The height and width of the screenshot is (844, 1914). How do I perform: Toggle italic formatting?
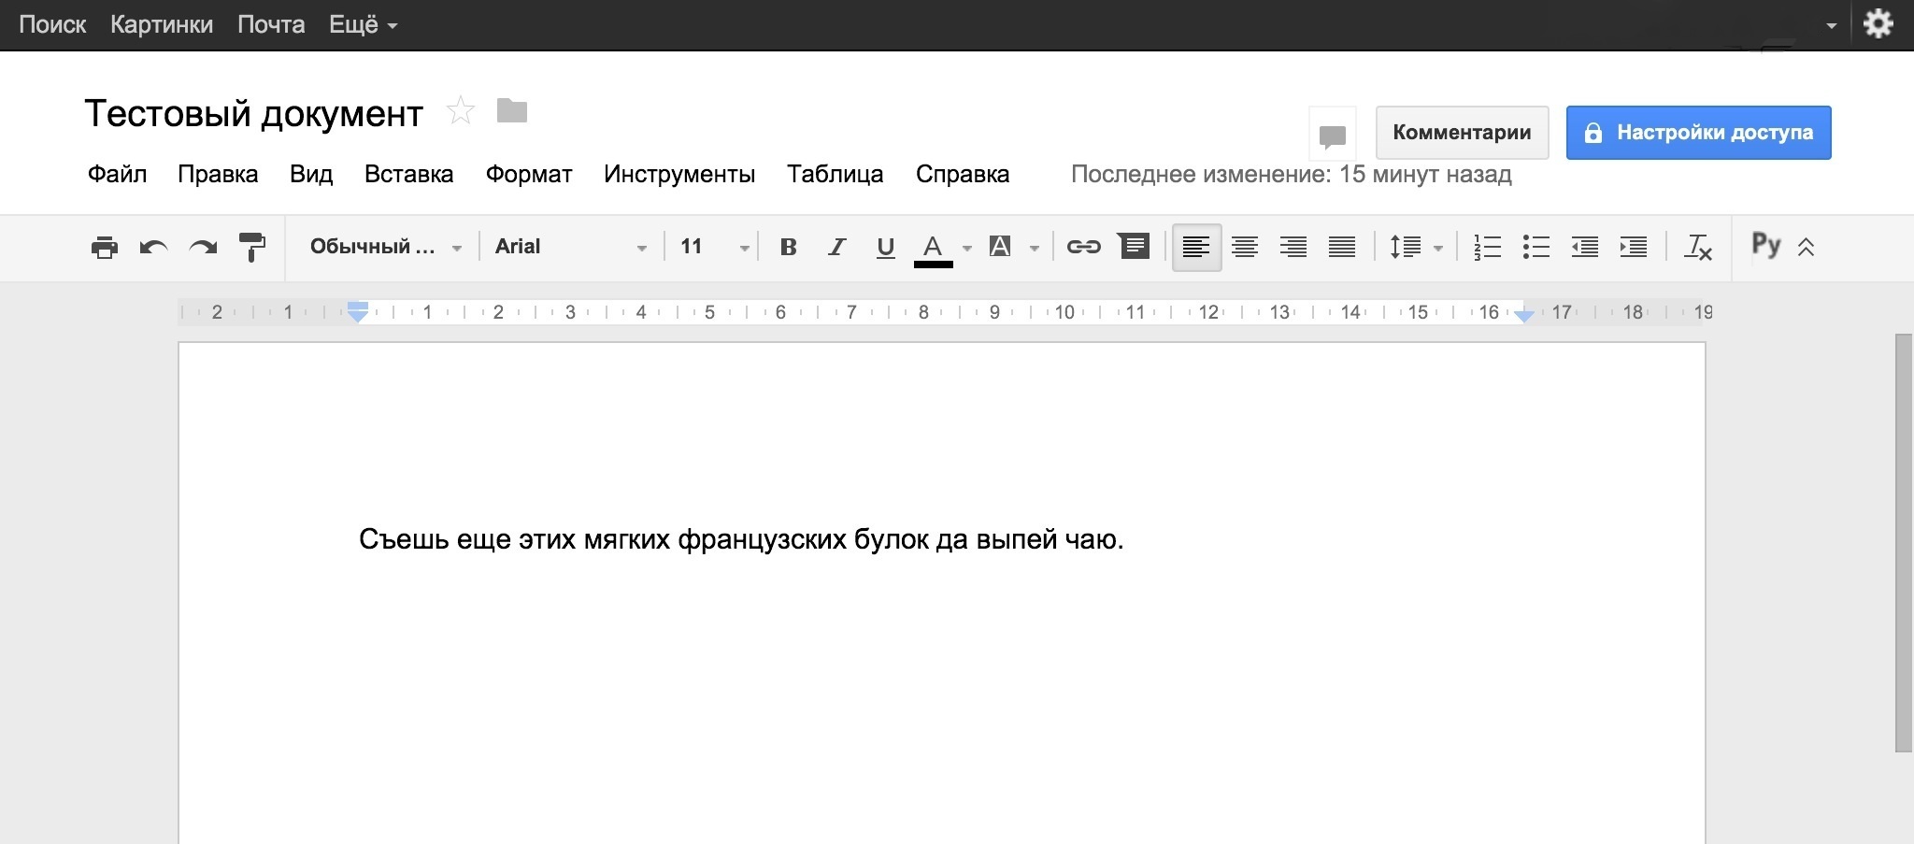pos(836,247)
